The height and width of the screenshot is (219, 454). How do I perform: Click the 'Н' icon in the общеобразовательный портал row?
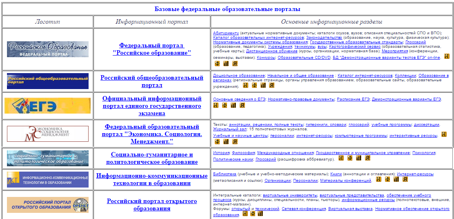pos(245,85)
